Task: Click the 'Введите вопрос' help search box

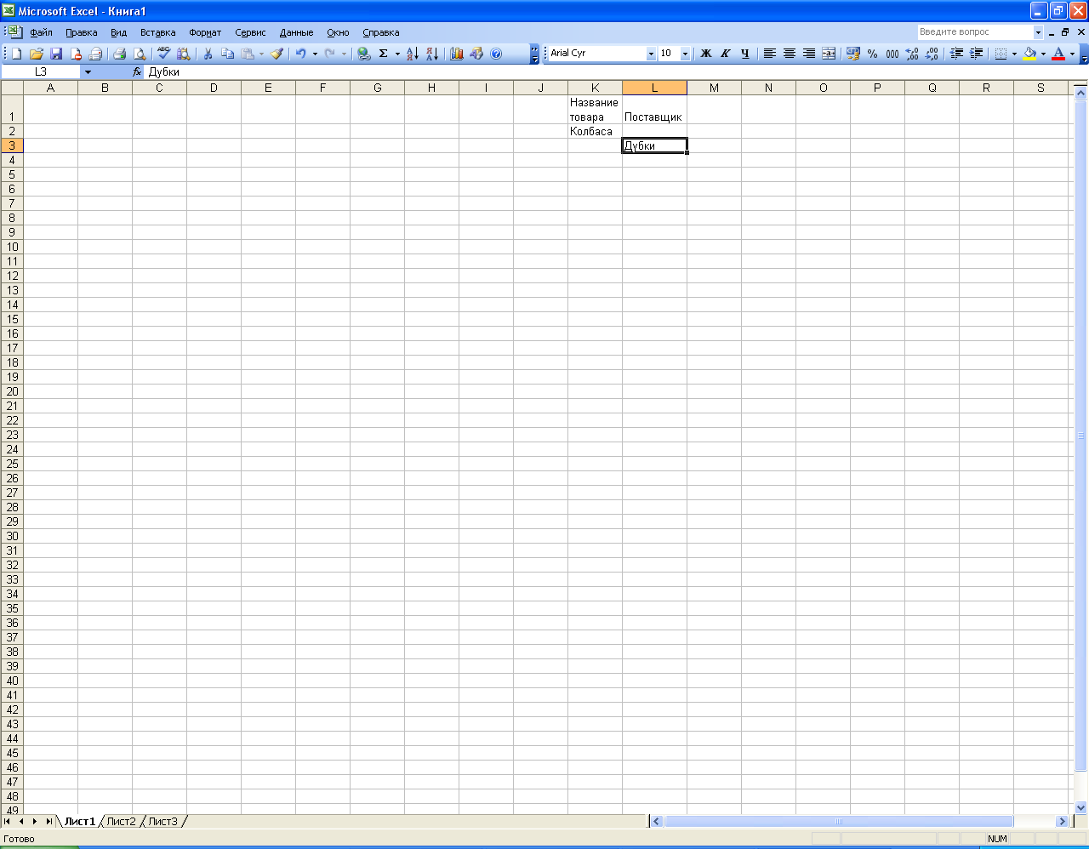Action: point(975,32)
